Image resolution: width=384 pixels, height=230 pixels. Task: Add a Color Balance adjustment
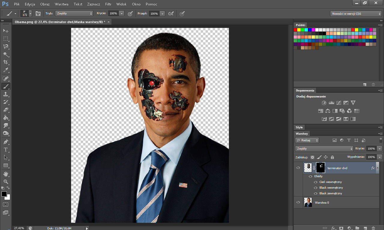[x=328, y=111]
